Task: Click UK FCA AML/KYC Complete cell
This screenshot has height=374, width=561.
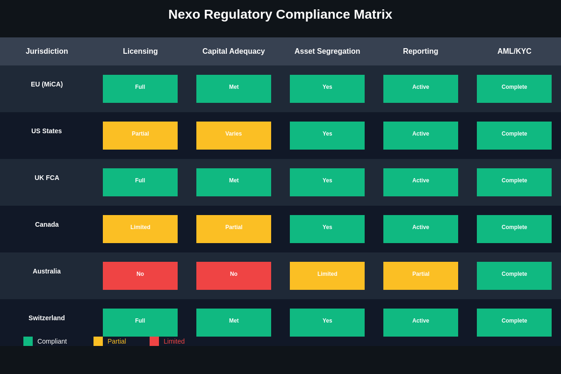Action: [514, 182]
